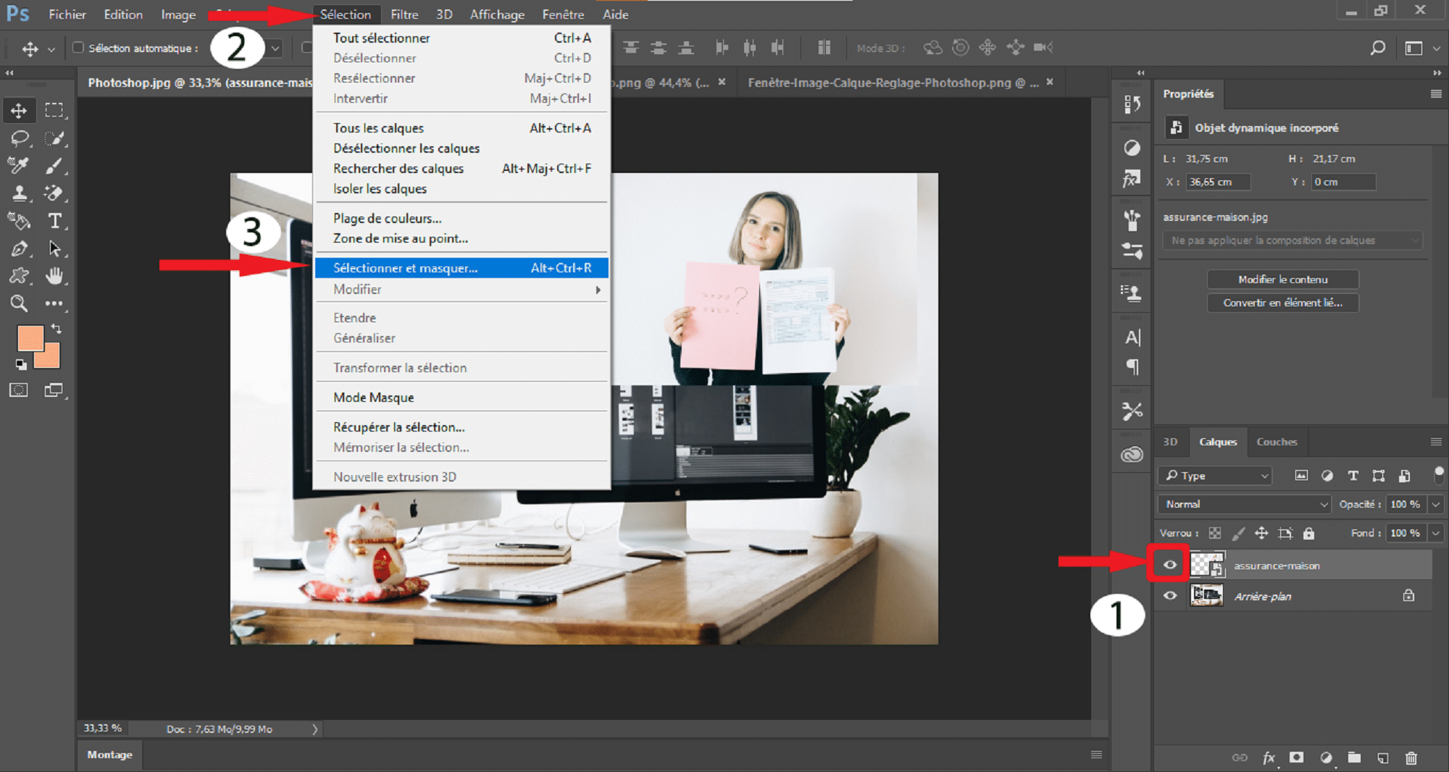Viewport: 1449px width, 772px height.
Task: Enable Sélection automatique checkbox
Action: click(x=78, y=48)
